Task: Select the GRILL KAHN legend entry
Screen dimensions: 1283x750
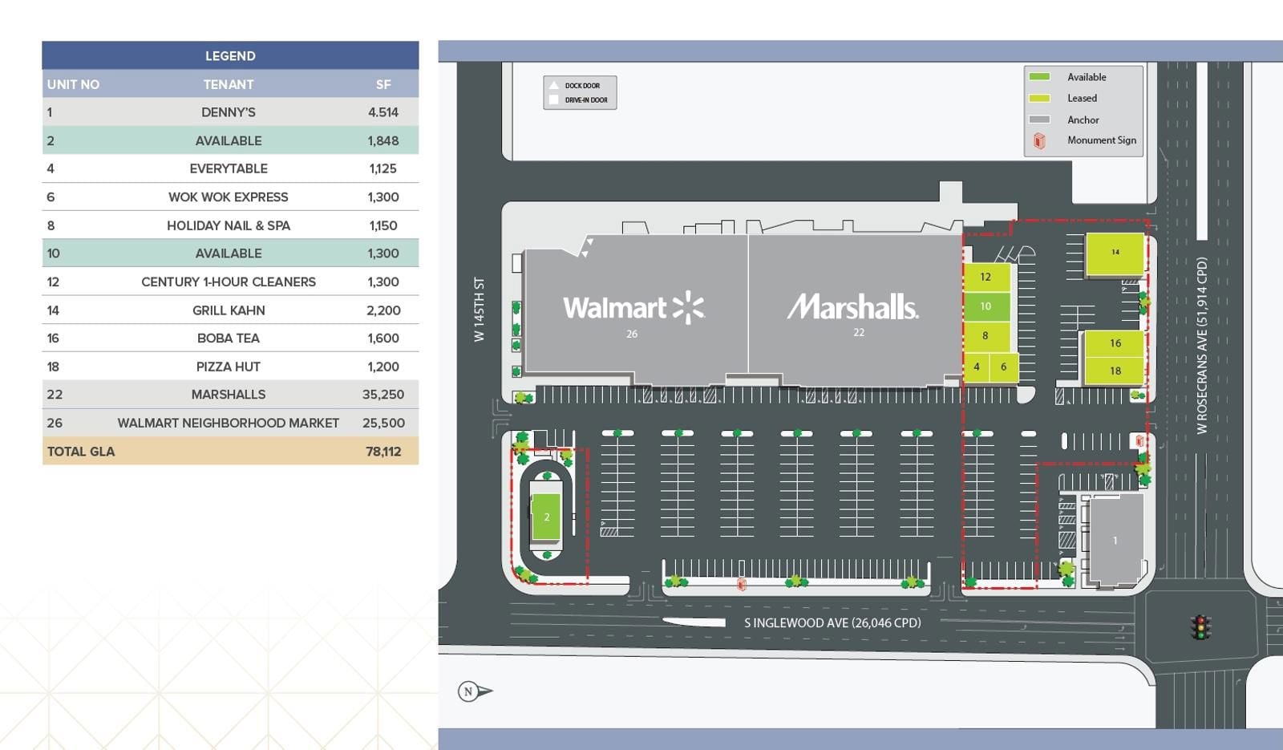Action: (230, 310)
